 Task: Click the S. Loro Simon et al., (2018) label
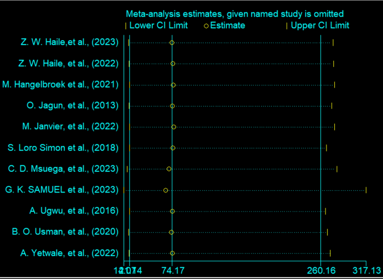pyautogui.click(x=63, y=148)
